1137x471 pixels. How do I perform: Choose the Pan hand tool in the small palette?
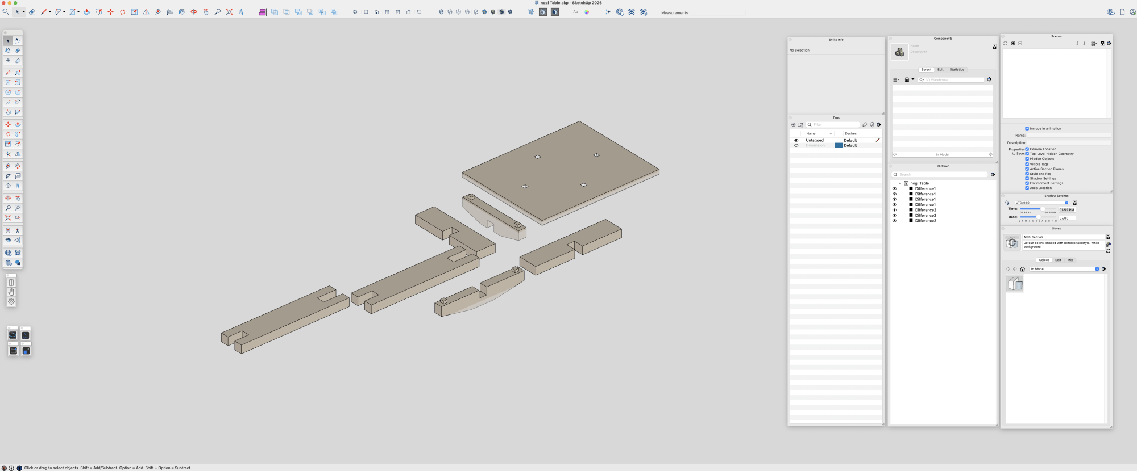click(x=11, y=292)
